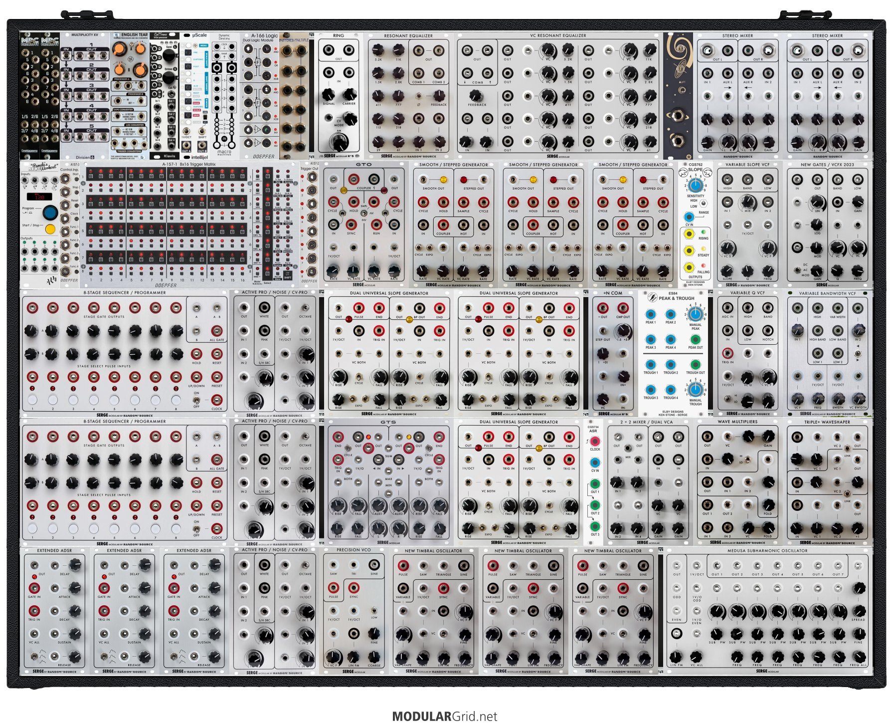Click the Trough Out green jack
Image resolution: width=890 pixels, height=727 pixels.
(x=695, y=364)
